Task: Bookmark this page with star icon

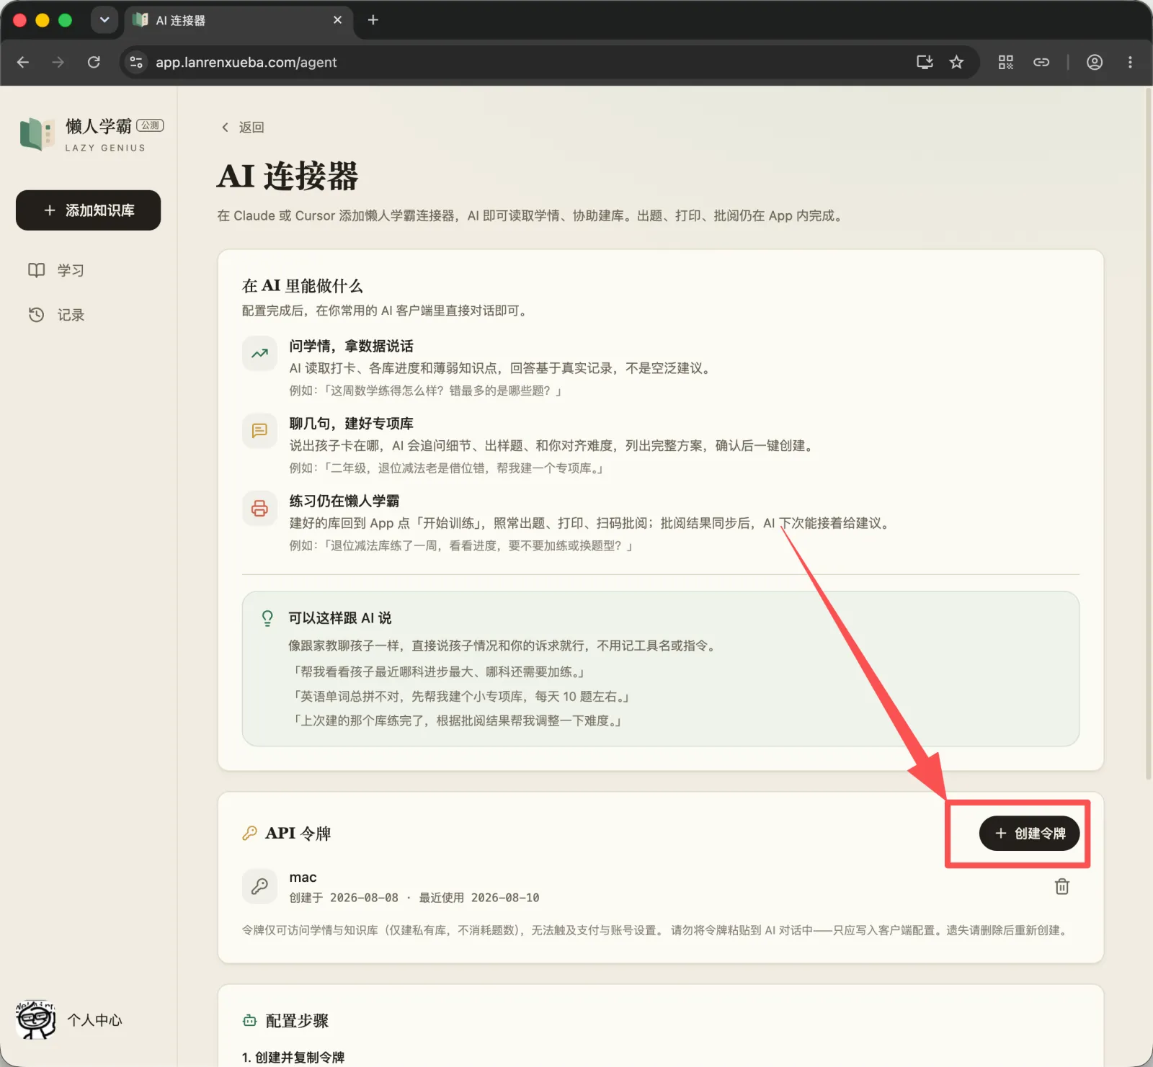Action: click(x=956, y=62)
